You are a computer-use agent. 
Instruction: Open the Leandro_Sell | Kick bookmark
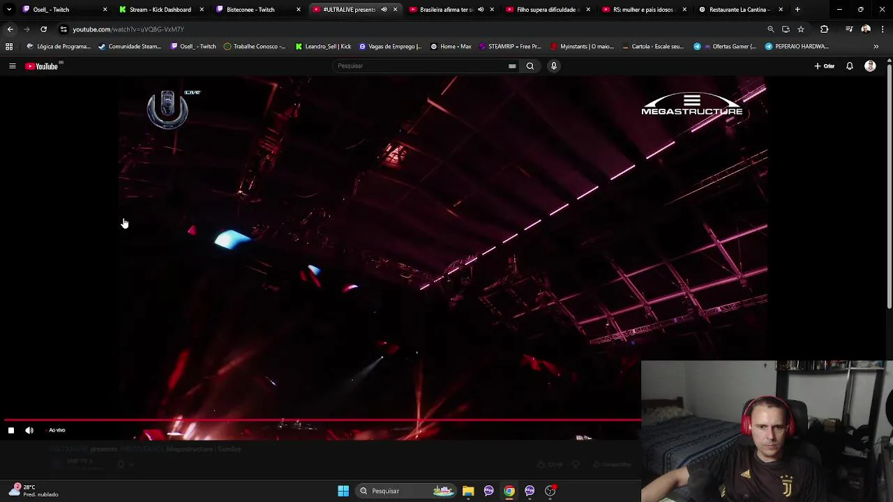click(x=323, y=47)
